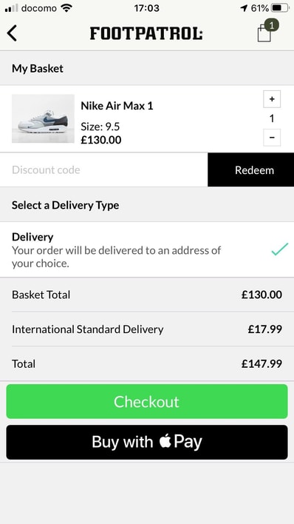The height and width of the screenshot is (524, 294).
Task: Tap the Footpatrol logo
Action: 146,33
